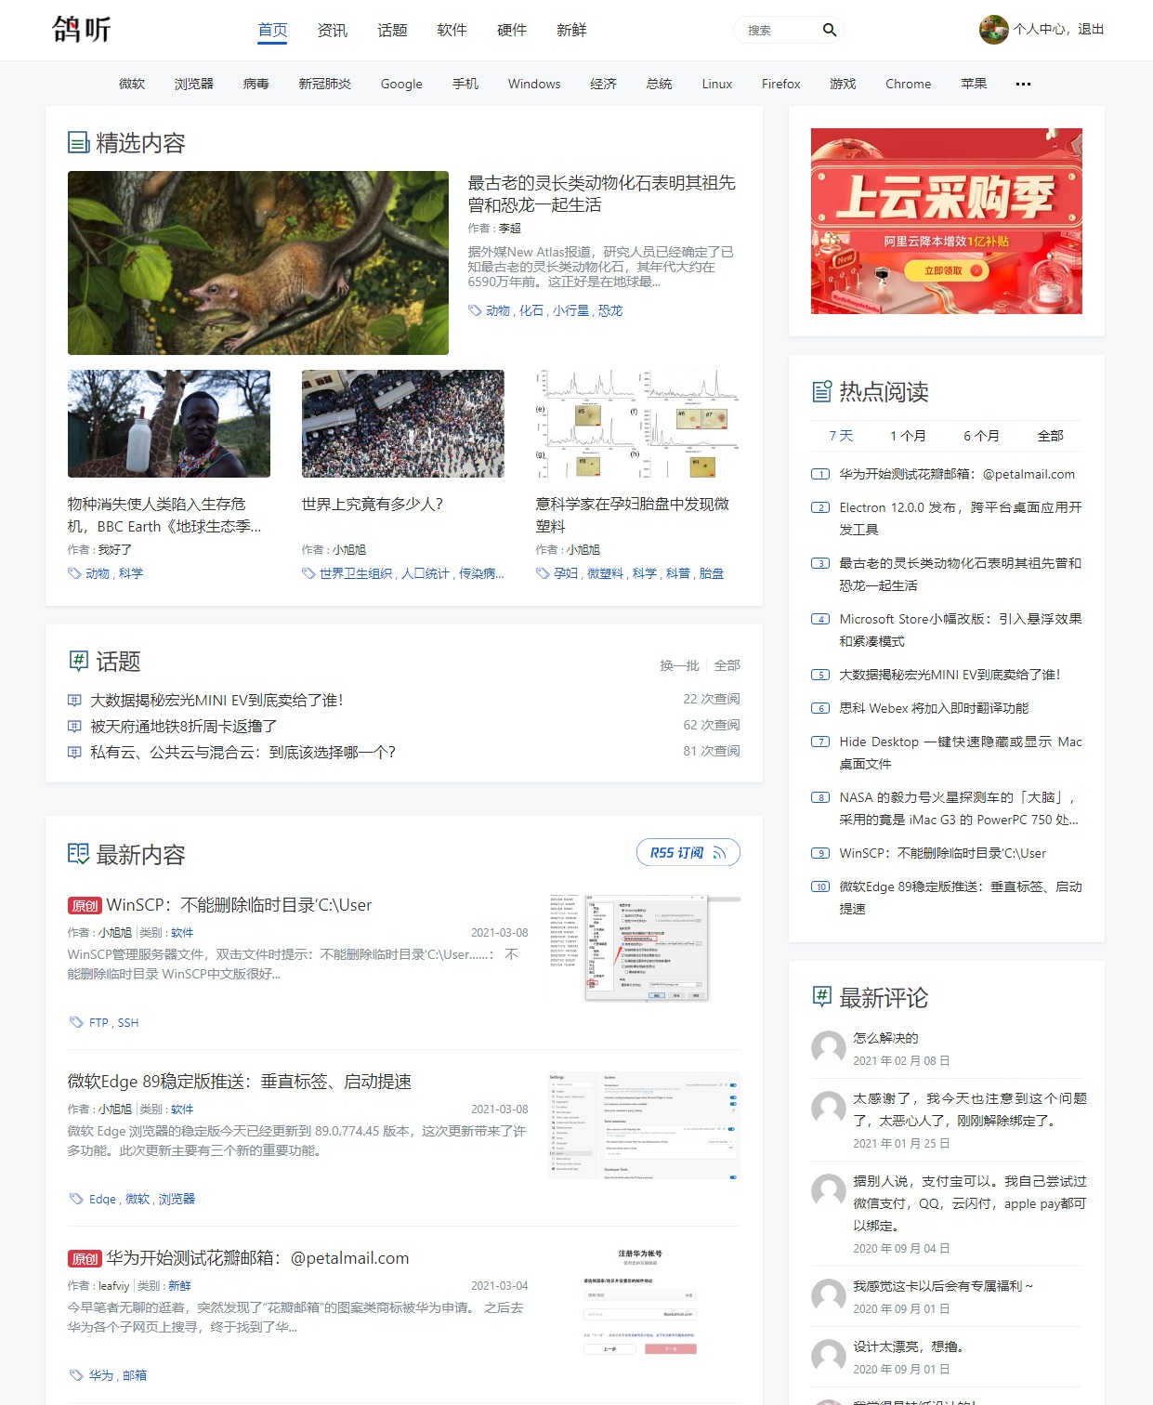Viewport: 1153px width, 1405px height.
Task: Click the SSH tag under WinSCP article
Action: [128, 1022]
